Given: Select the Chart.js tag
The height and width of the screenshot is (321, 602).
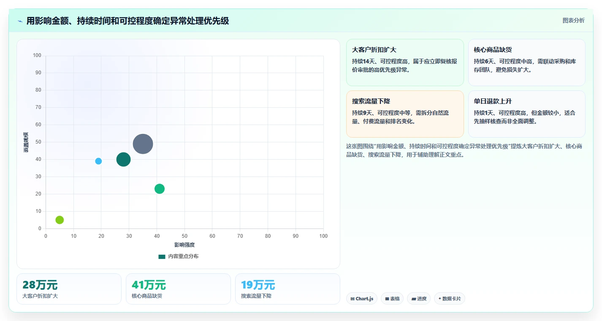Looking at the screenshot, I should [x=362, y=299].
